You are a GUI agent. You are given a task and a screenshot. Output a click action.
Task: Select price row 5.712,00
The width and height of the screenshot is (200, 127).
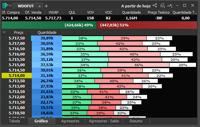17,97
